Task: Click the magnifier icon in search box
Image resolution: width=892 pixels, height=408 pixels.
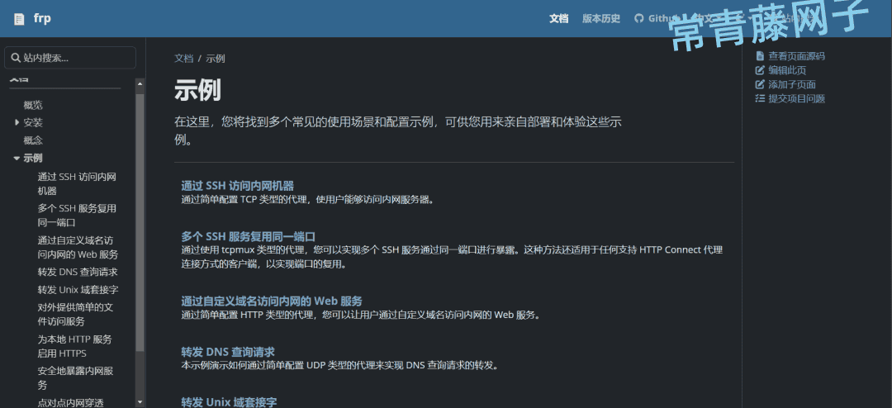Action: [16, 58]
